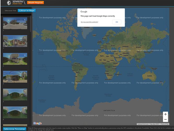The height and width of the screenshot is (131, 174).
Task: Select panorama thumbnail 1
Action: (x=15, y=23)
